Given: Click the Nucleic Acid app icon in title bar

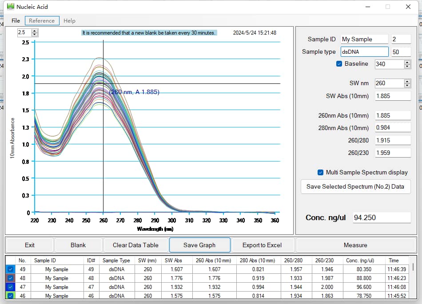Looking at the screenshot, I should pos(10,7).
